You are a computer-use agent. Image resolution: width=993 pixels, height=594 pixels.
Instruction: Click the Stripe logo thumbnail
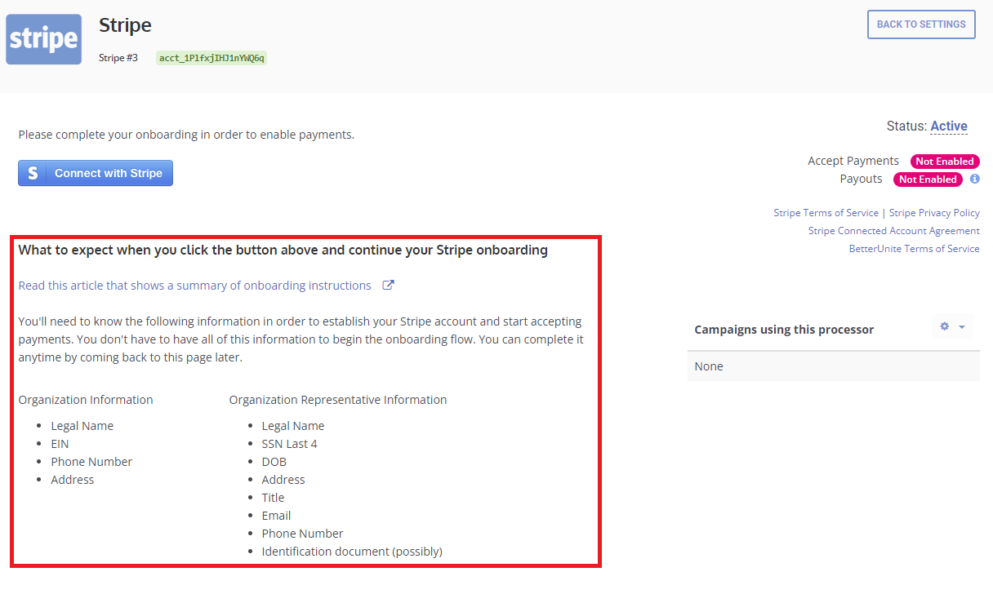[44, 39]
